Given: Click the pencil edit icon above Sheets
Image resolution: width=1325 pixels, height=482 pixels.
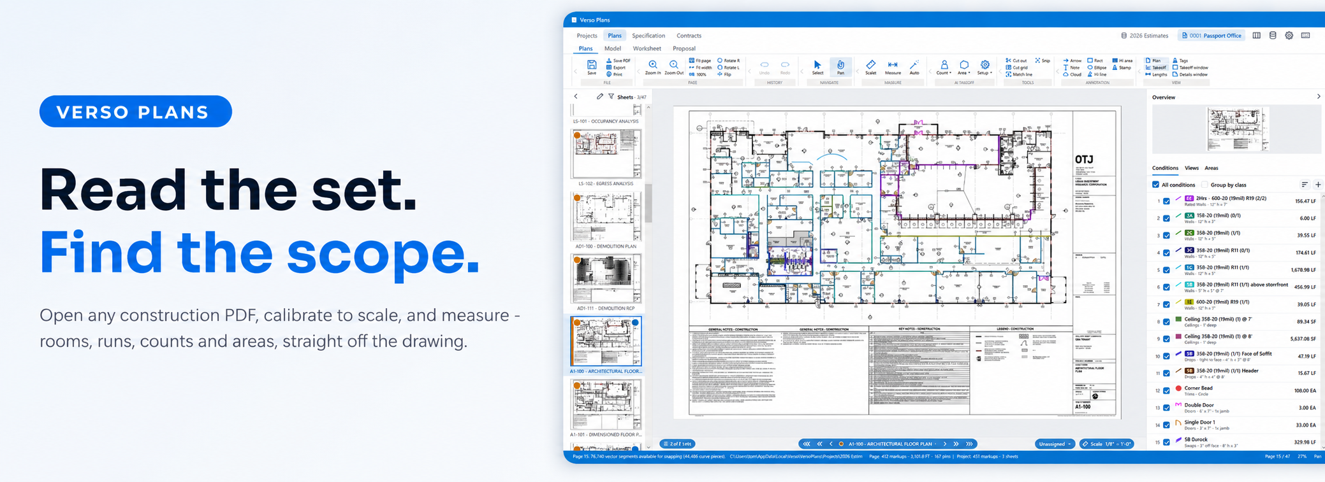Looking at the screenshot, I should [599, 97].
